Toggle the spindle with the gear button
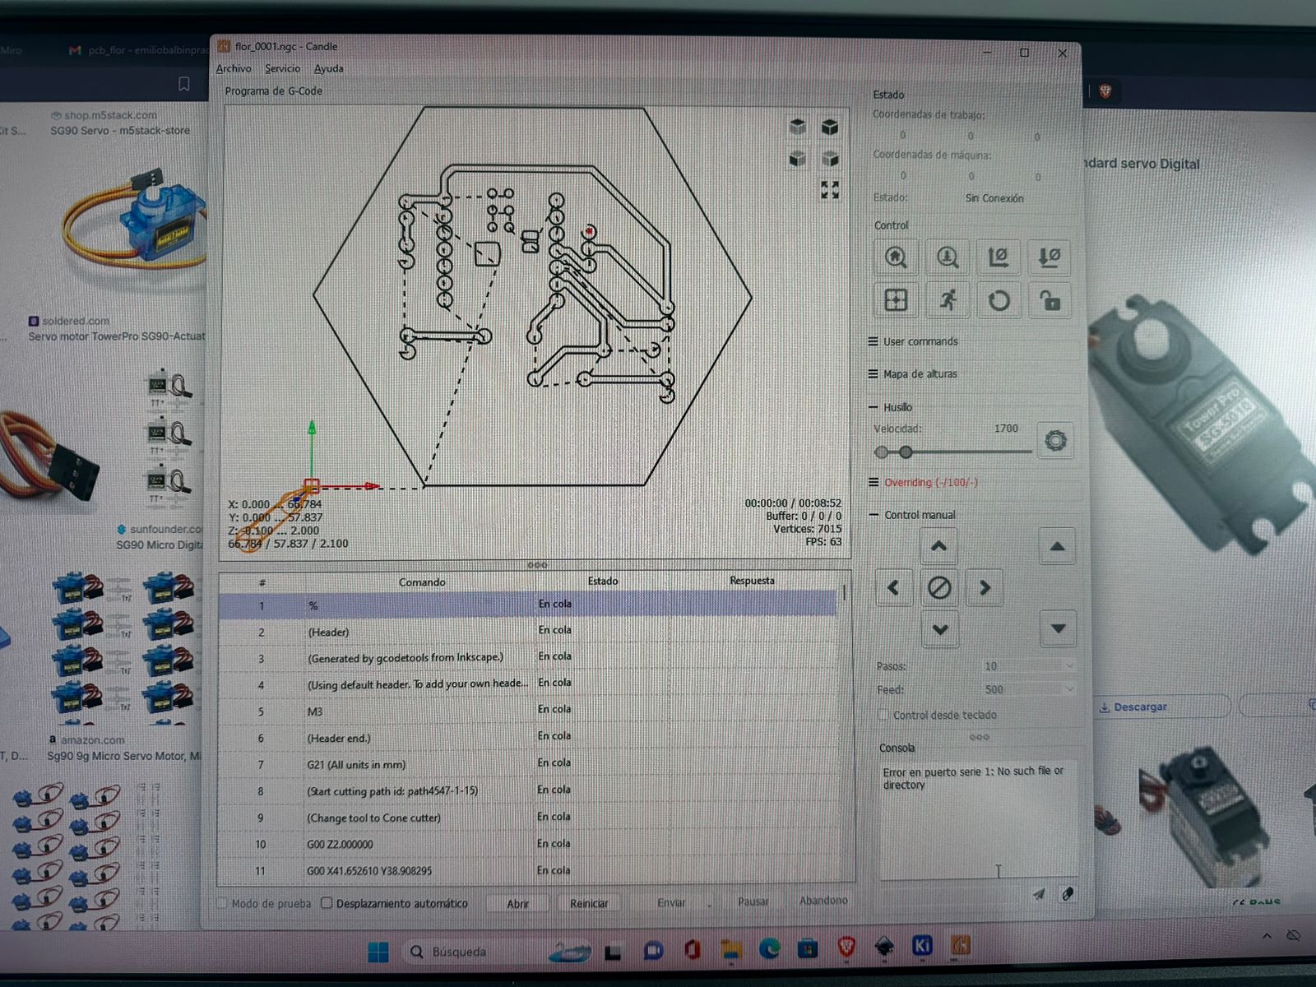This screenshot has width=1316, height=987. (x=1055, y=441)
